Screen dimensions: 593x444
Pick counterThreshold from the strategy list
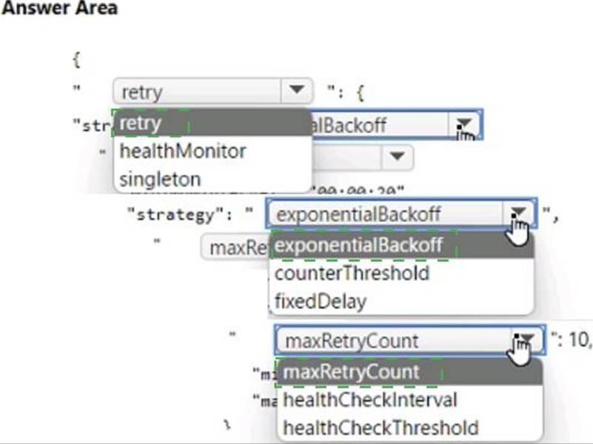pyautogui.click(x=352, y=273)
